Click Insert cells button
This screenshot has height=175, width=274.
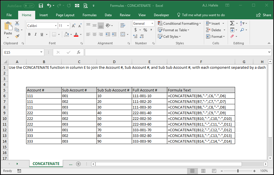tap(215, 23)
